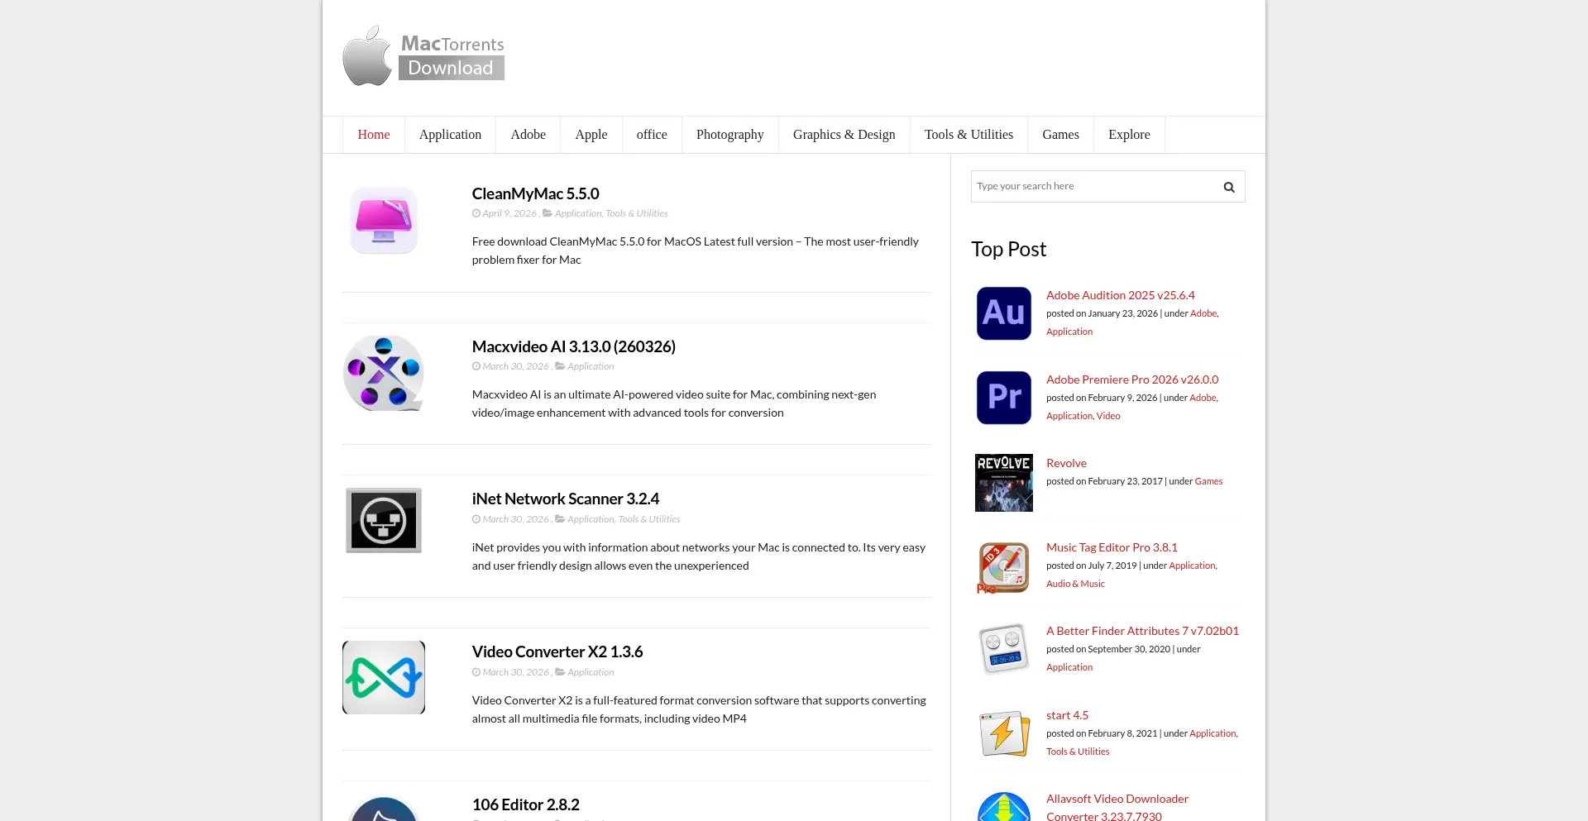
Task: Click 'Application' category under Video Converter X2
Action: pos(591,672)
